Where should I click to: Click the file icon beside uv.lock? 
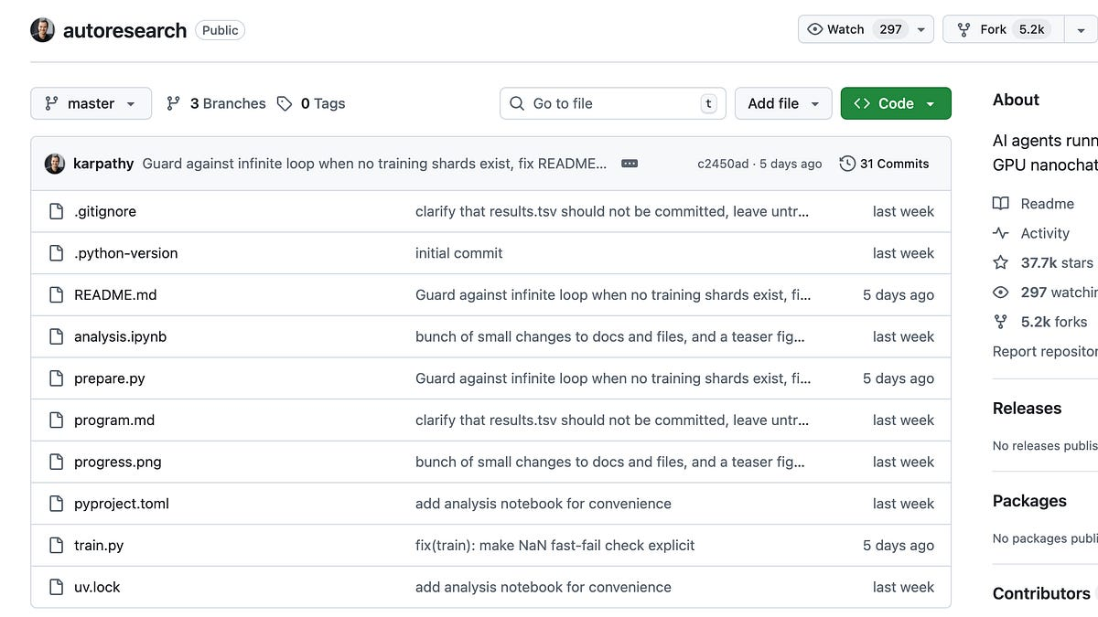(57, 587)
